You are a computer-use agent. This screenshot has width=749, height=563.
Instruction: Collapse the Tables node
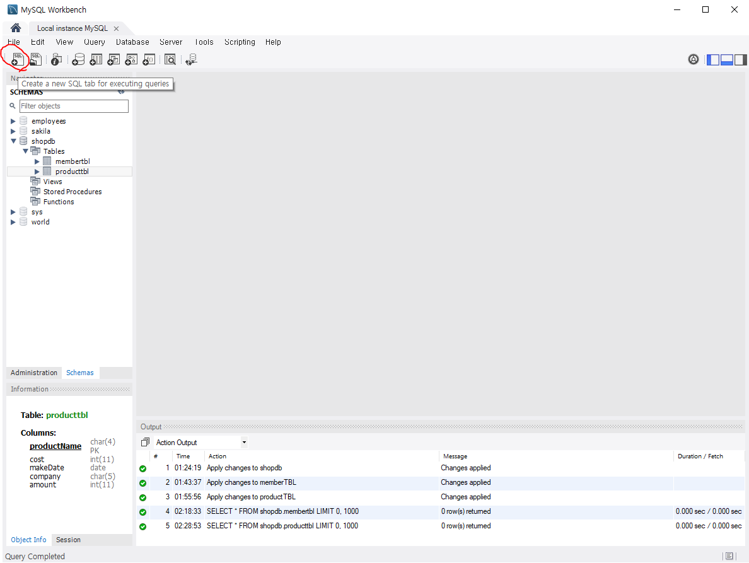coord(25,151)
